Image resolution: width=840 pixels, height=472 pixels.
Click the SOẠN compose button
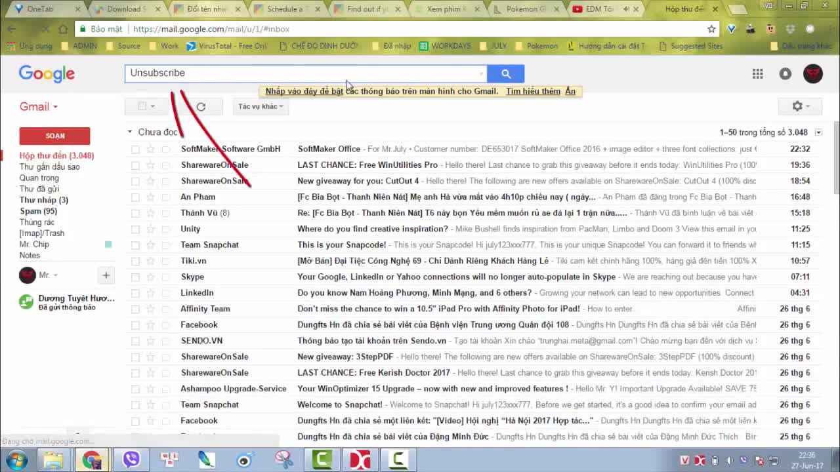point(54,136)
